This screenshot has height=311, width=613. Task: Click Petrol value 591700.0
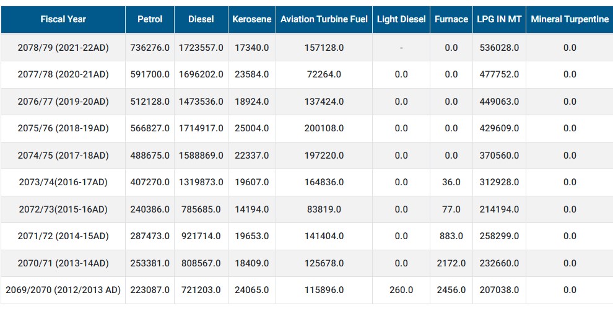[150, 74]
